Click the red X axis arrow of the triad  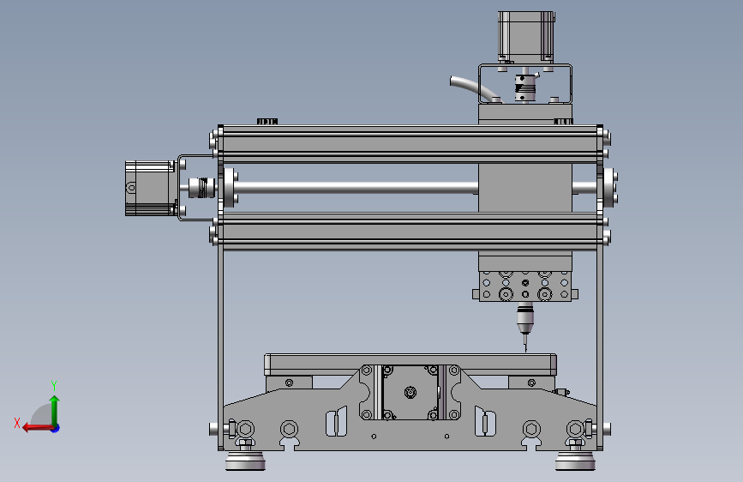click(38, 428)
